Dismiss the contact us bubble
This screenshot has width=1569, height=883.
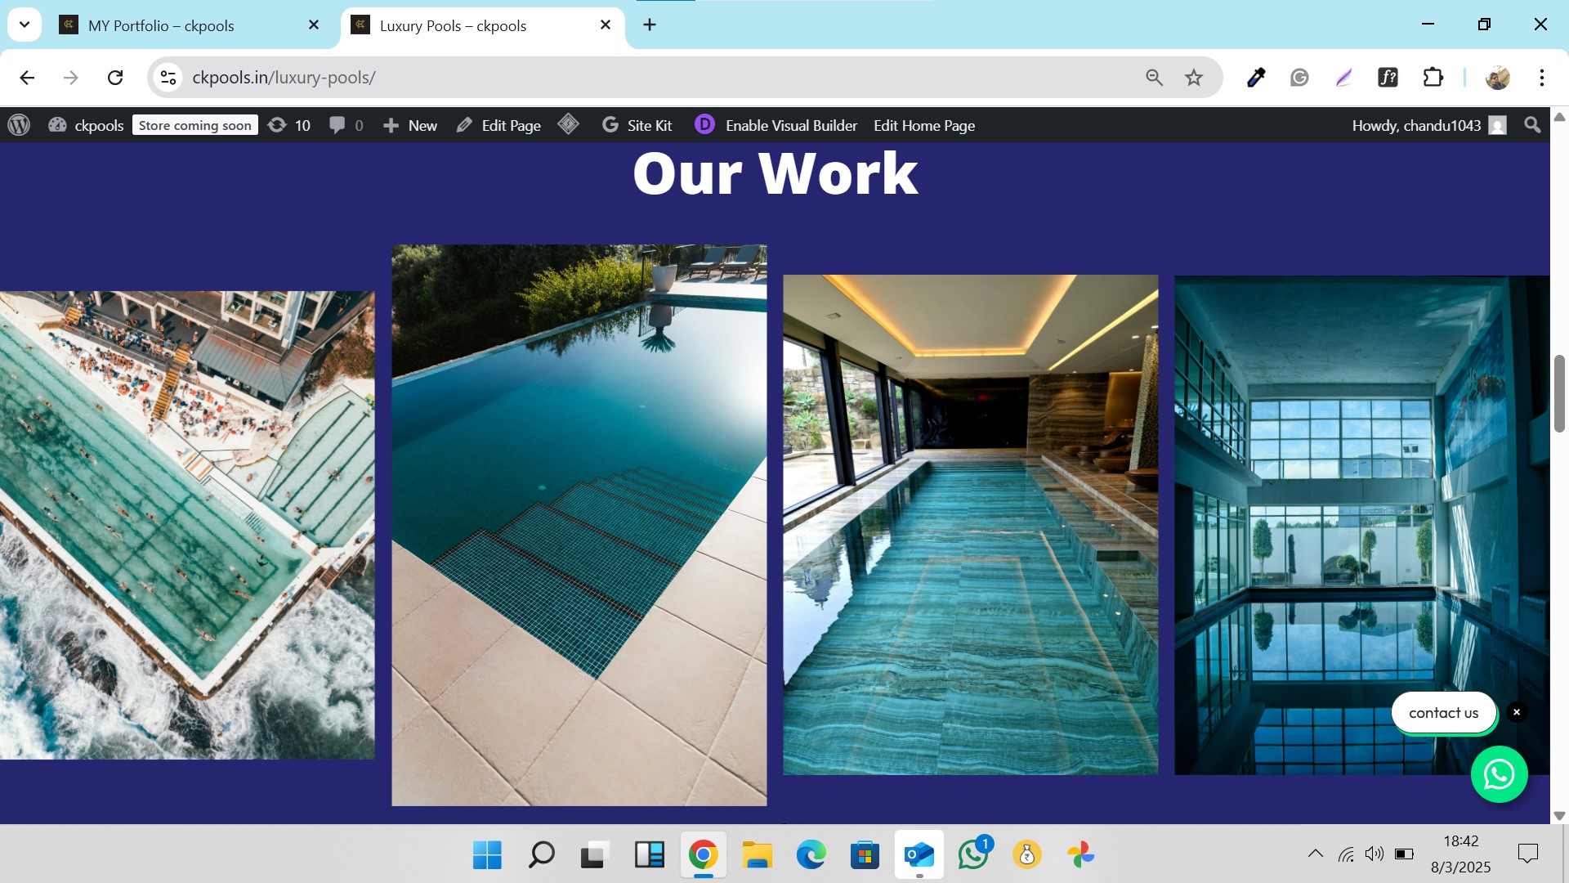(x=1517, y=712)
